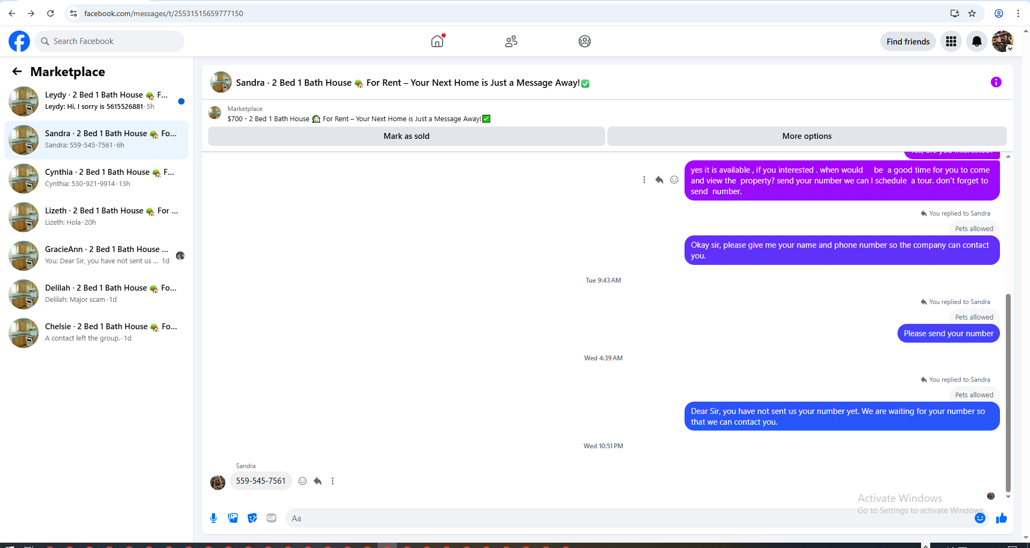This screenshot has width=1030, height=548.
Task: Click Sandra's avatar beside phone number message
Action: point(218,482)
